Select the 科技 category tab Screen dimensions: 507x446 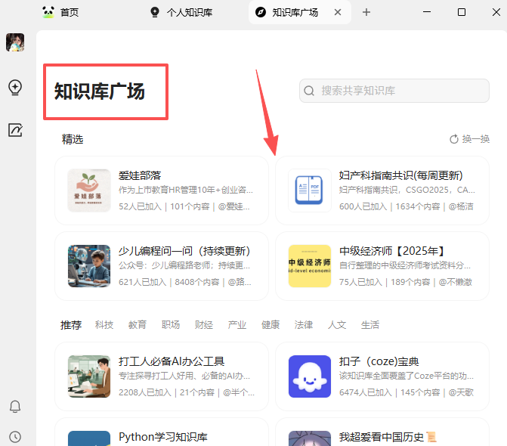point(104,325)
